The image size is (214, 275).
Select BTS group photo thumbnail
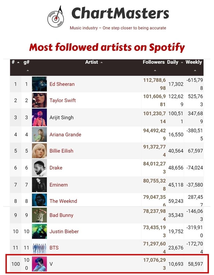click(x=39, y=248)
